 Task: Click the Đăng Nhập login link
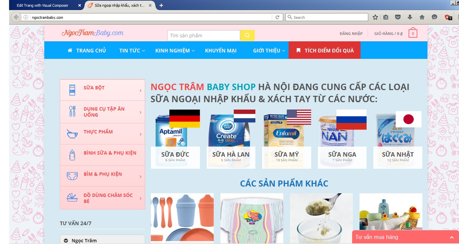click(x=351, y=34)
